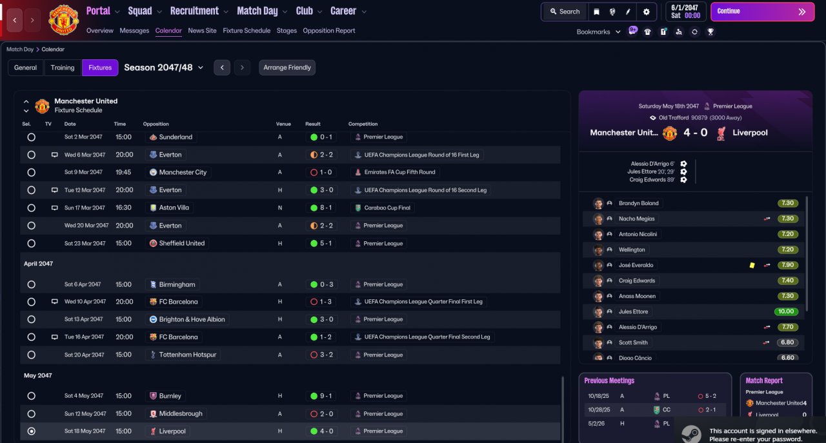
Task: Select the Burnley fixture radio button
Action: (31, 396)
